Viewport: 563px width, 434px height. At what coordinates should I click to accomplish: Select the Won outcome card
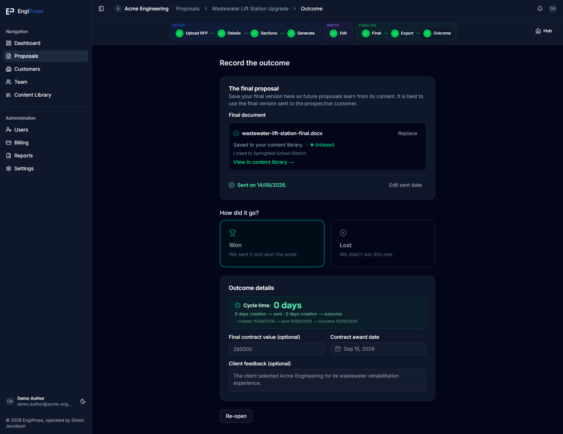tap(272, 244)
